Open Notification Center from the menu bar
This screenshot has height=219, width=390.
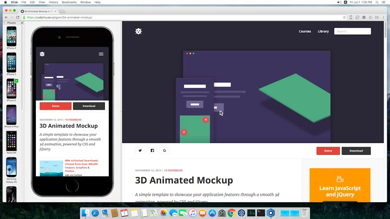[385, 2]
